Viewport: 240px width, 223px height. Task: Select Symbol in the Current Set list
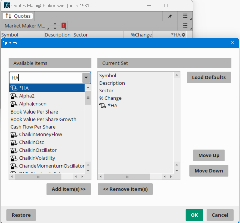coord(136,76)
